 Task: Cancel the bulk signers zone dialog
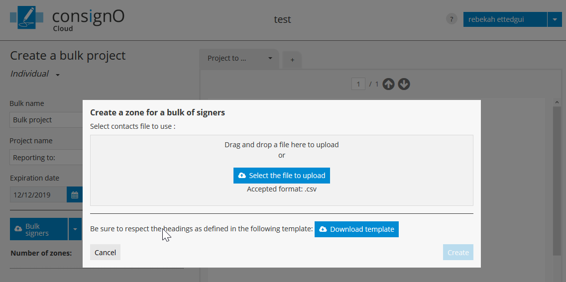105,253
